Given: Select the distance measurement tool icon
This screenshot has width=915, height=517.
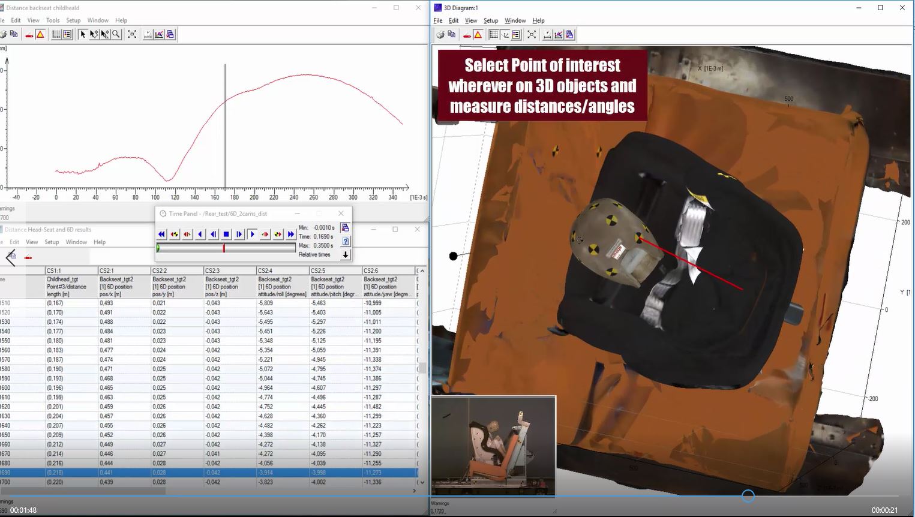Looking at the screenshot, I should click(x=148, y=34).
